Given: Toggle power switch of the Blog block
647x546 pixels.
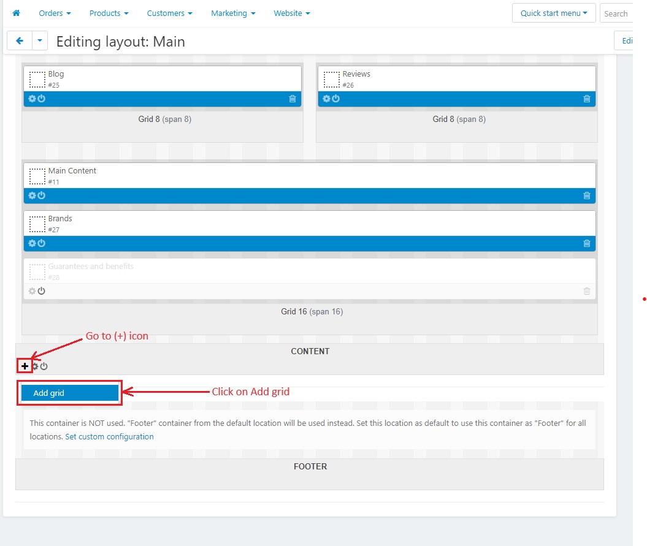Looking at the screenshot, I should (x=41, y=99).
